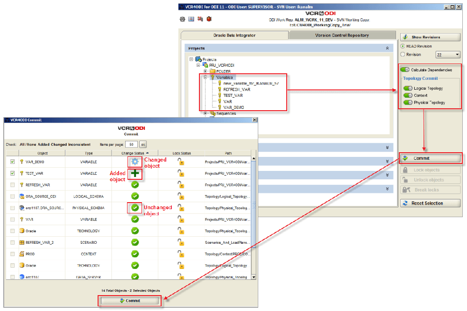The width and height of the screenshot is (467, 311).
Task: Click the lock icon in PROD row
Action: pos(181,254)
